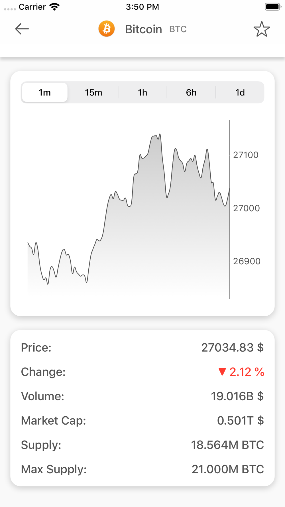Tap the price value 27034.83 $
The width and height of the screenshot is (285, 507).
tap(232, 348)
